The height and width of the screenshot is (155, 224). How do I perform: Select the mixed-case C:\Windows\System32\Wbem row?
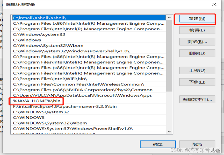[89, 46]
